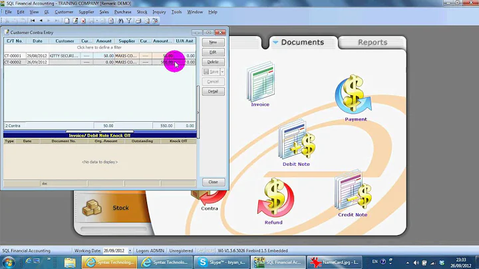
Task: Open the Window menu
Action: (x=195, y=12)
